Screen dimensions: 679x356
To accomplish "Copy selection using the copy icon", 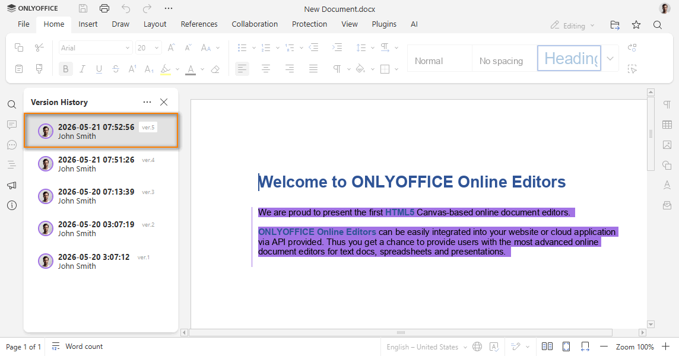I will click(x=19, y=47).
